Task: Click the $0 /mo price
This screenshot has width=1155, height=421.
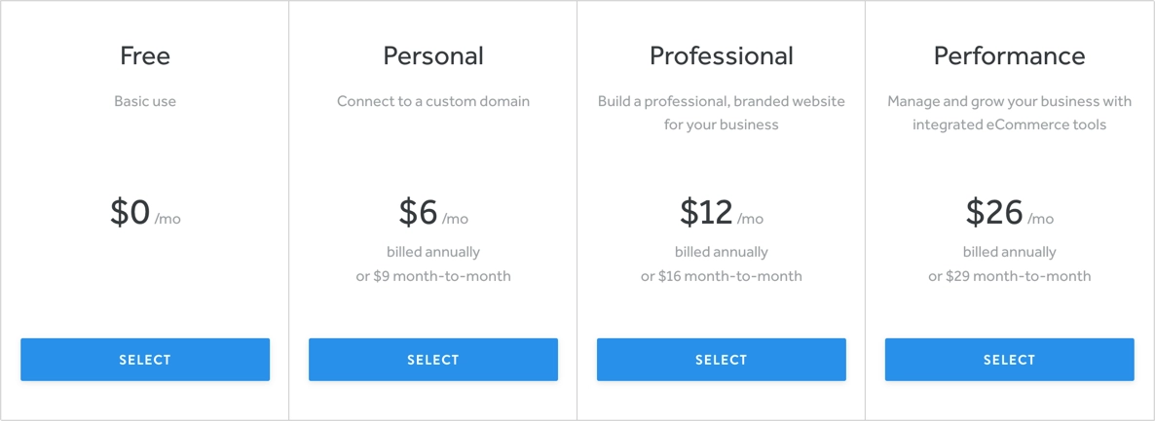Action: [145, 212]
